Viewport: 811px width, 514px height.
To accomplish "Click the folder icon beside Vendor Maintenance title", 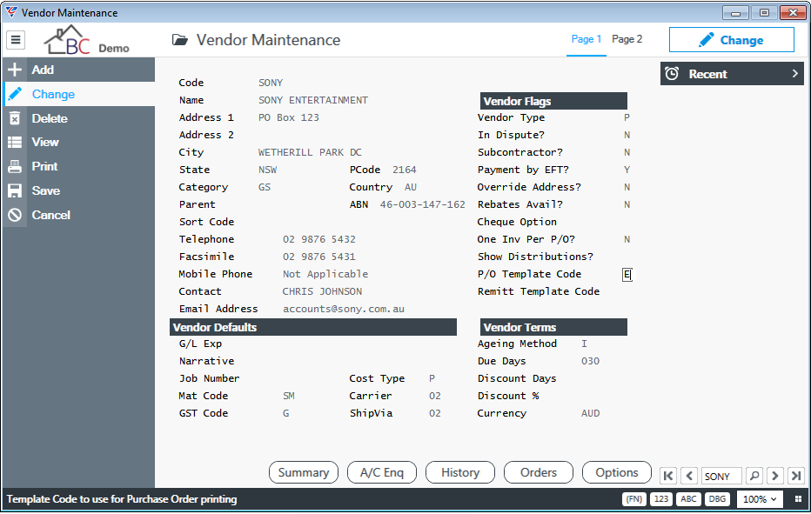I will click(x=180, y=40).
